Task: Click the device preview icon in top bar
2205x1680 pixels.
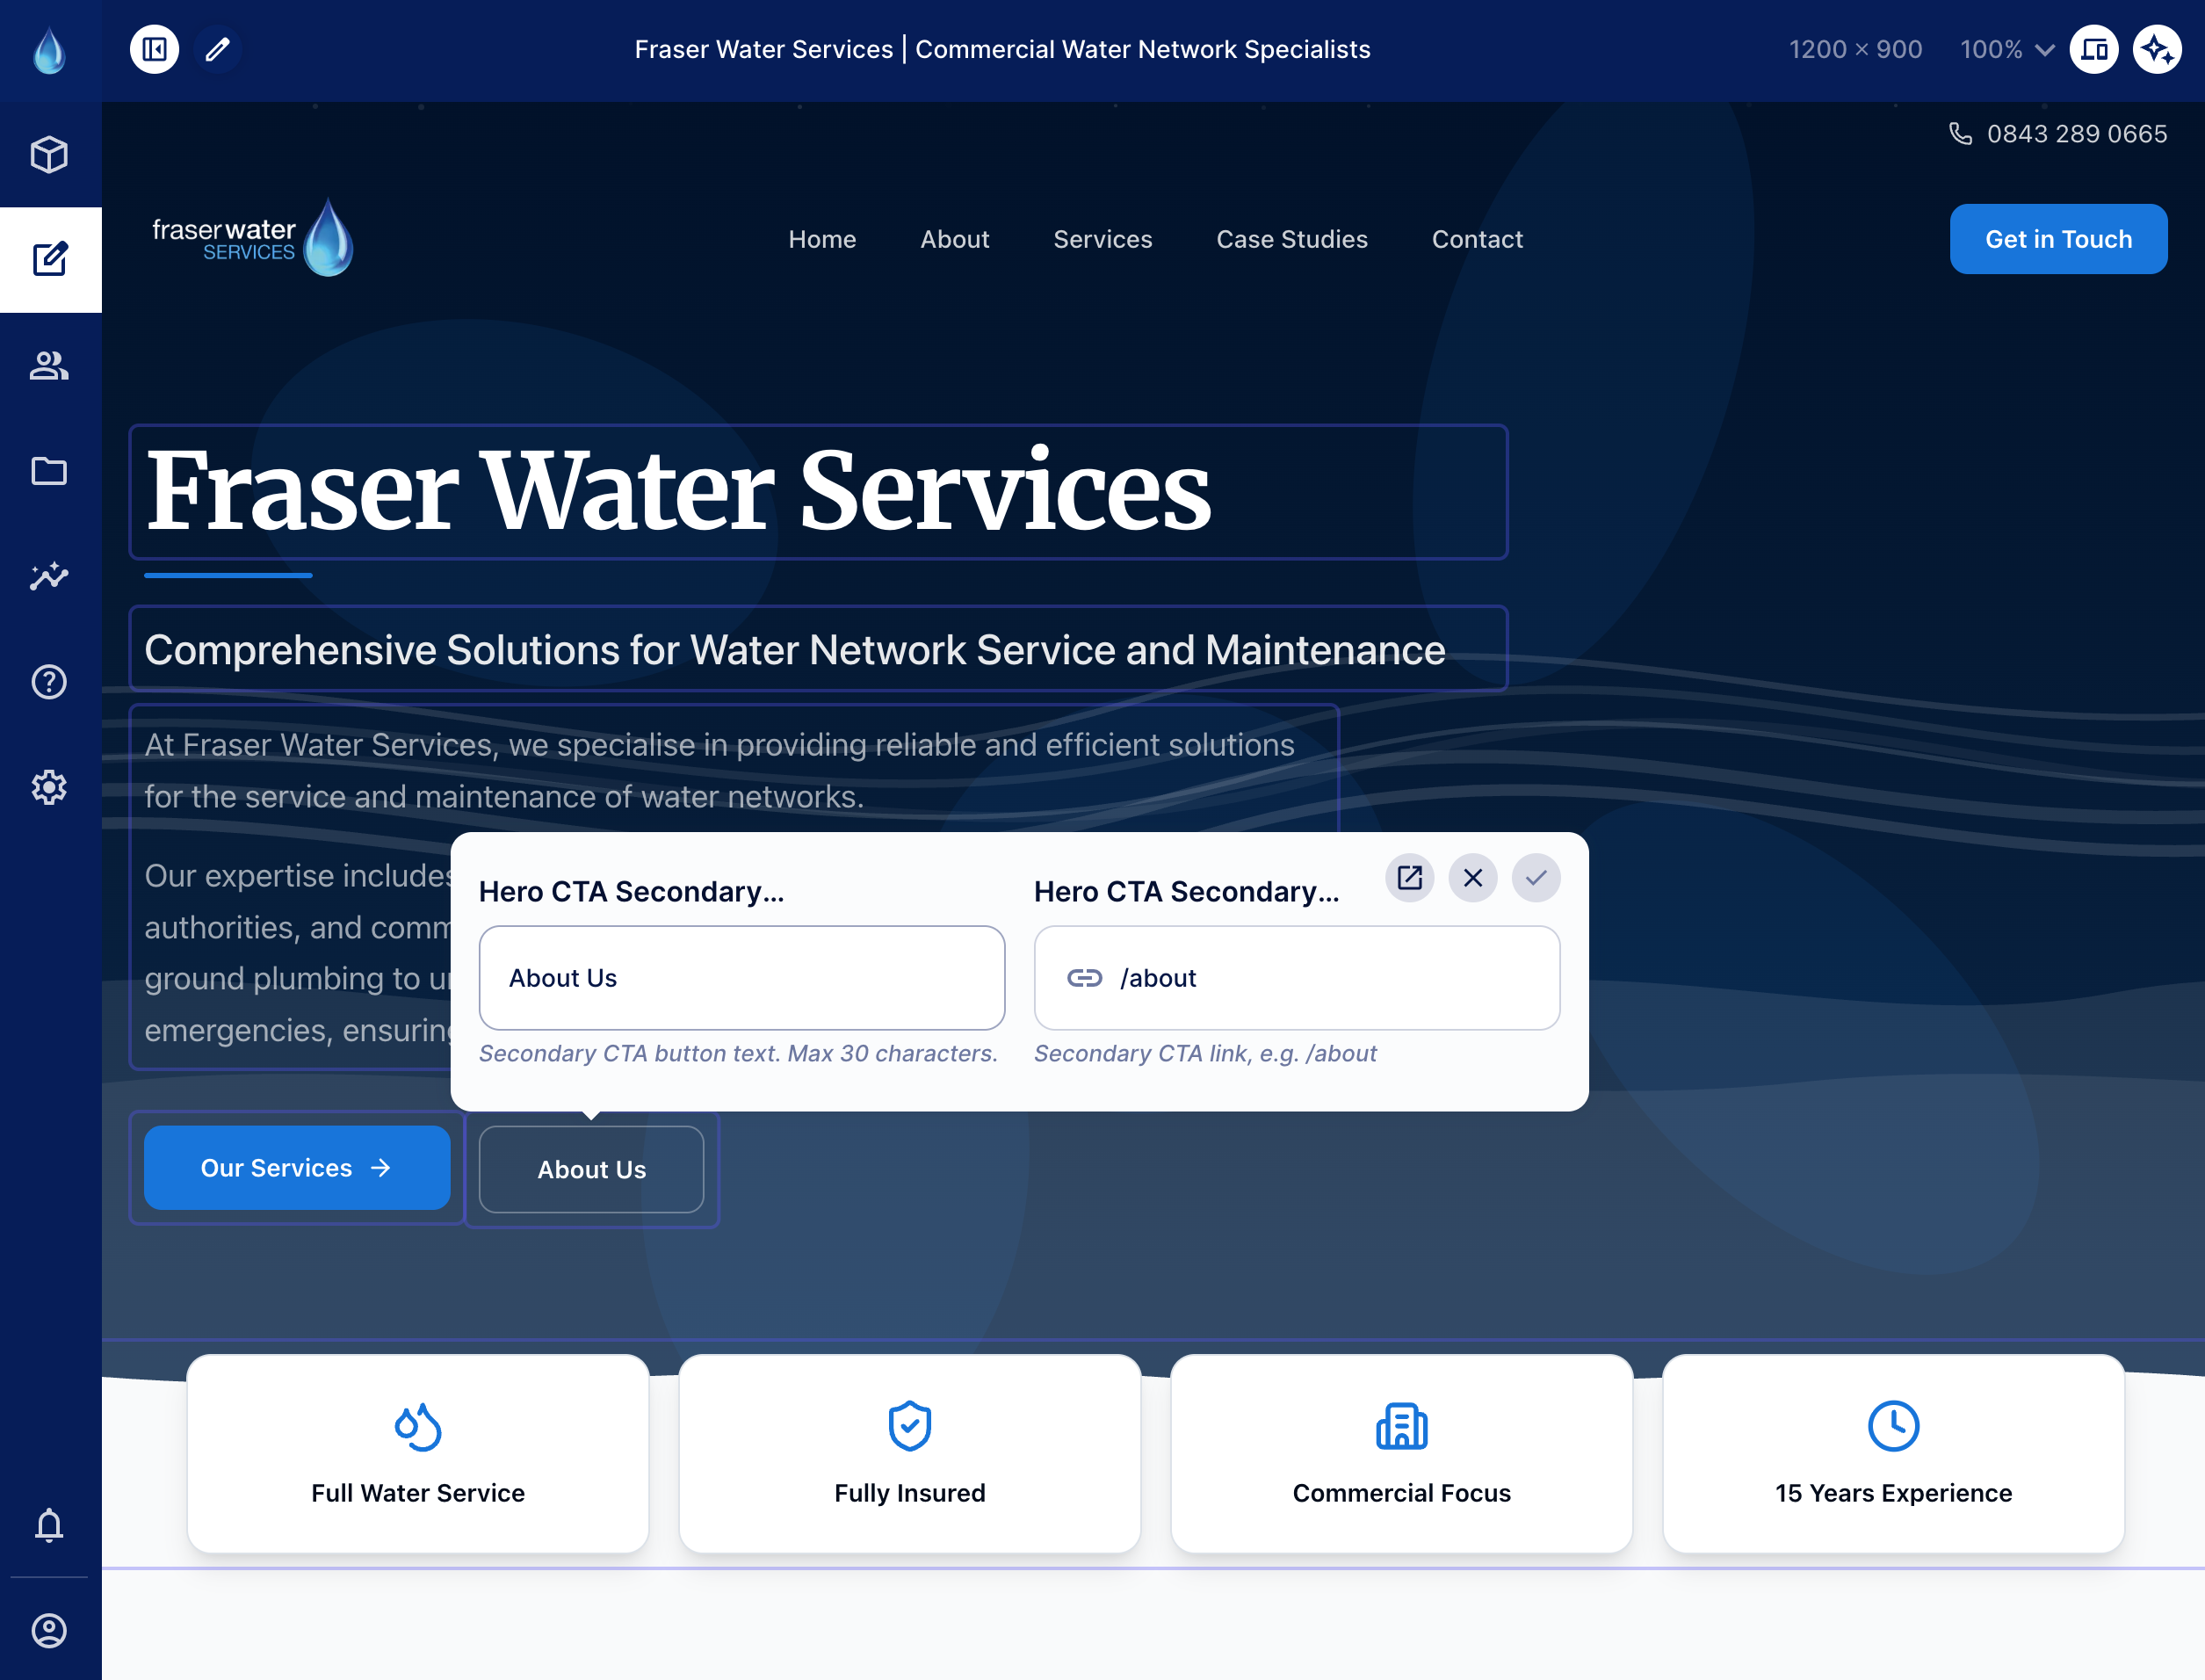Action: (2095, 49)
